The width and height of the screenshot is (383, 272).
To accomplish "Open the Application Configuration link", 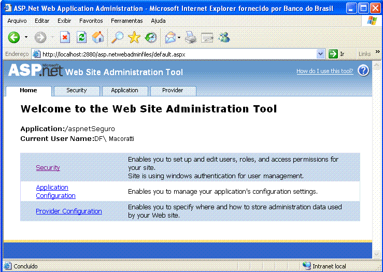I will [55, 191].
